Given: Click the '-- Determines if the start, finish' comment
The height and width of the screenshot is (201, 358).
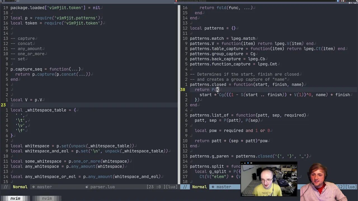Looking at the screenshot, I should (244, 74).
